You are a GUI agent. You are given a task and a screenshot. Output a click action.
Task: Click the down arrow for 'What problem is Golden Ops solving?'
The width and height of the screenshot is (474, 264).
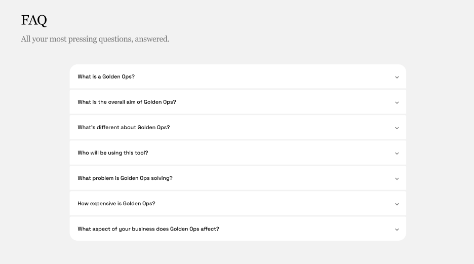[x=397, y=179]
